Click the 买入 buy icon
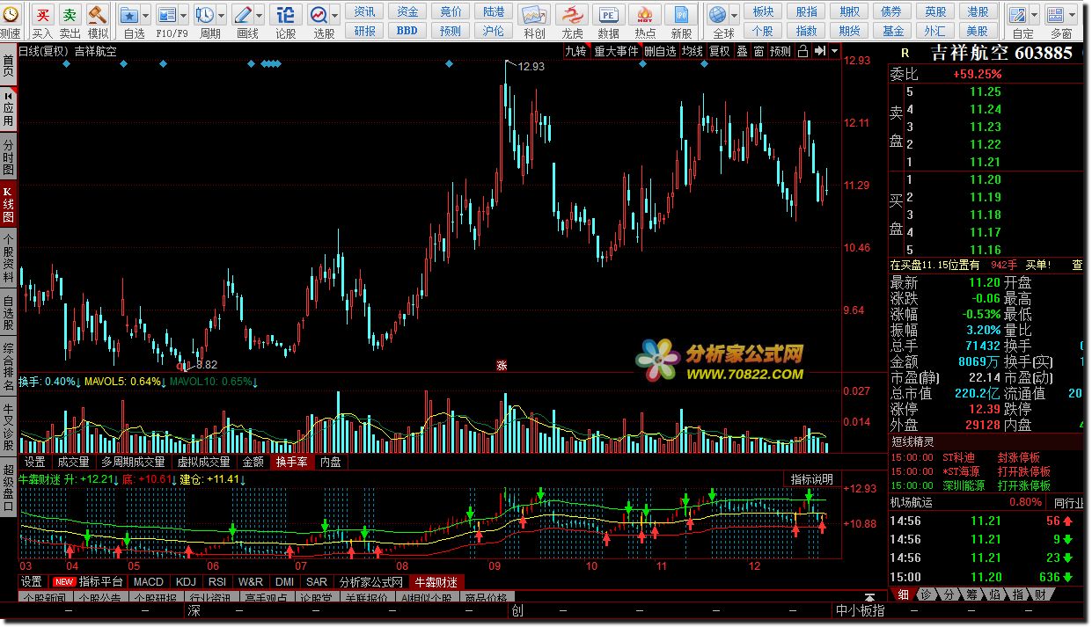1092x627 pixels. 42,15
